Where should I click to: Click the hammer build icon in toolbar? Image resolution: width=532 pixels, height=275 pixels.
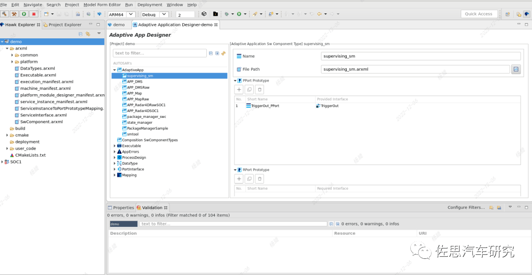(4, 14)
